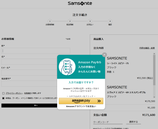Screen dimensions: 158x129
Task: Check the privacy policy agreement checkbox
Action: click(x=3, y=93)
